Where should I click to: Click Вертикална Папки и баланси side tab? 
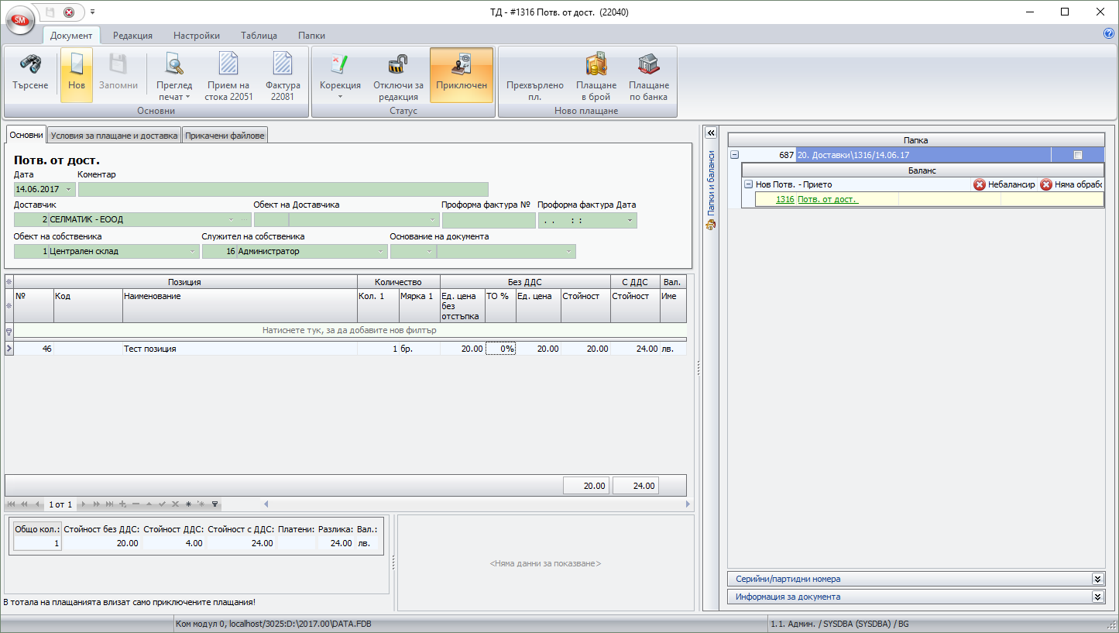click(710, 191)
